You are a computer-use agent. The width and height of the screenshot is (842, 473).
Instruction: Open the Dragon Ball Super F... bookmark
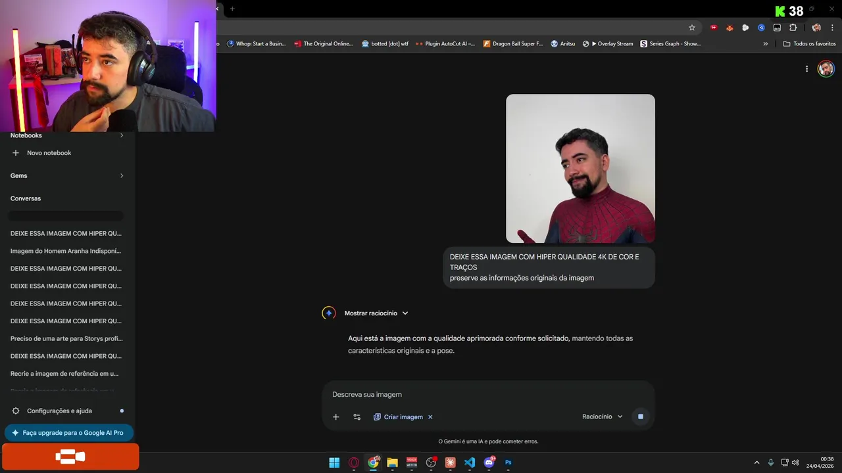[513, 44]
